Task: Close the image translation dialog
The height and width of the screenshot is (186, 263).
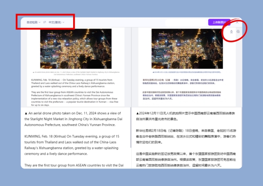Action: 237,22
